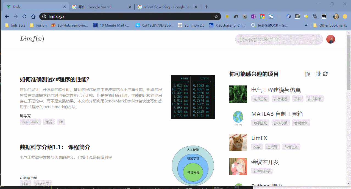Open the film reel video extension
Image resolution: width=351 pixels, height=189 pixels.
tap(244, 16)
